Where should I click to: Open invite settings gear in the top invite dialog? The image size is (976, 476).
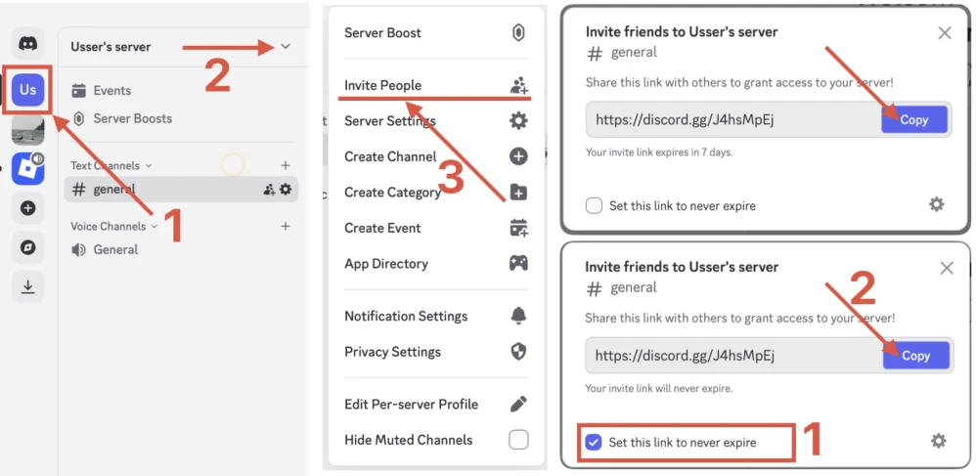coord(936,204)
